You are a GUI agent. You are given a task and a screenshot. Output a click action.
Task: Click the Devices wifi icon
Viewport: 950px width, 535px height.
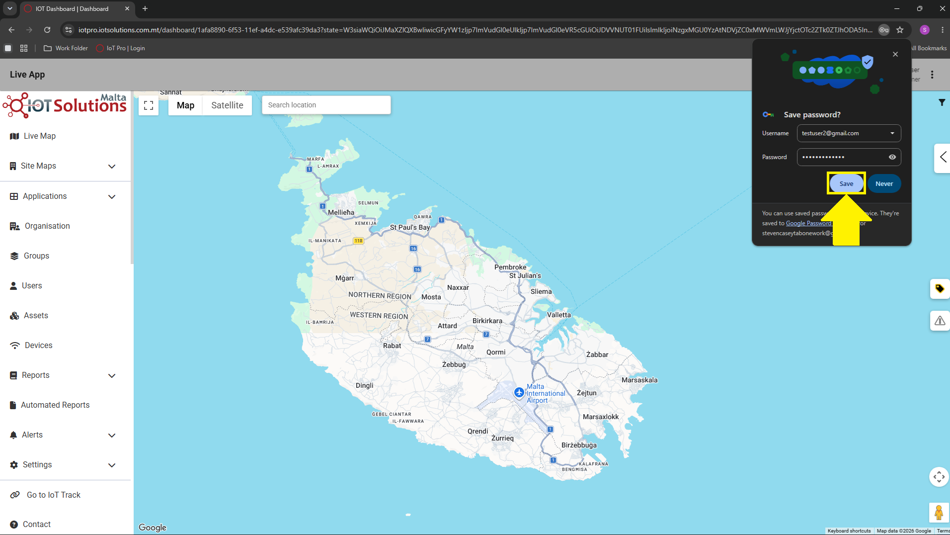click(x=15, y=346)
